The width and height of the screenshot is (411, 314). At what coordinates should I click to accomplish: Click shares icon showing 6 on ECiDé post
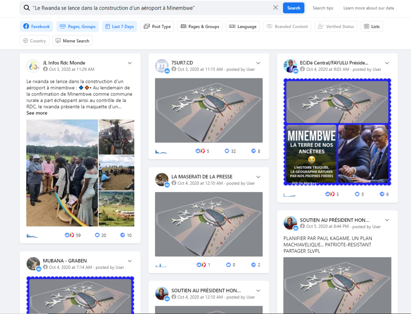pyautogui.click(x=382, y=194)
